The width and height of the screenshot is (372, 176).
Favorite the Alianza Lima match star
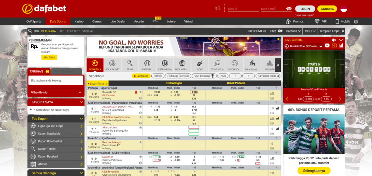pyautogui.click(x=141, y=127)
